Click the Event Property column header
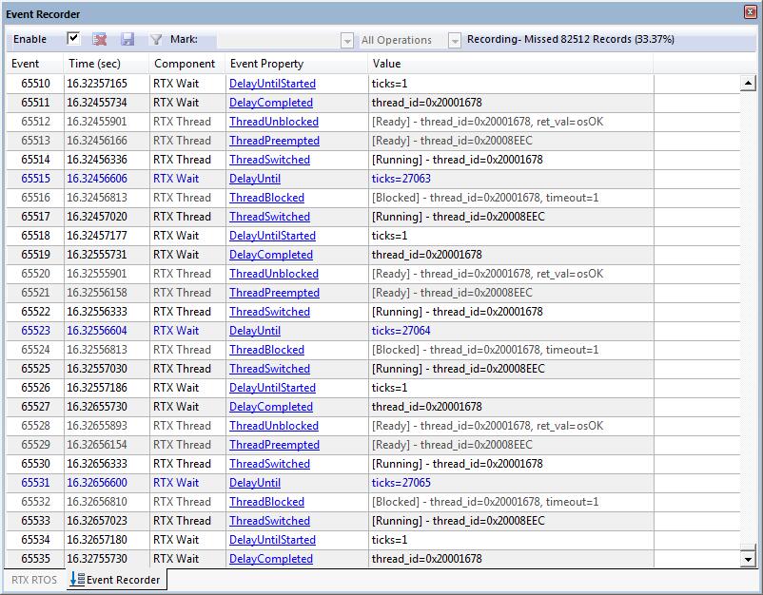This screenshot has width=763, height=595. tap(296, 64)
